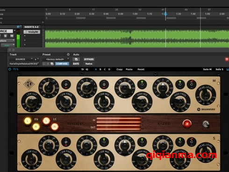
Task: Solo the SOURCE track with S button
Action: (x=5, y=36)
